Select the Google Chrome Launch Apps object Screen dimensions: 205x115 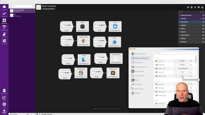tap(84, 41)
